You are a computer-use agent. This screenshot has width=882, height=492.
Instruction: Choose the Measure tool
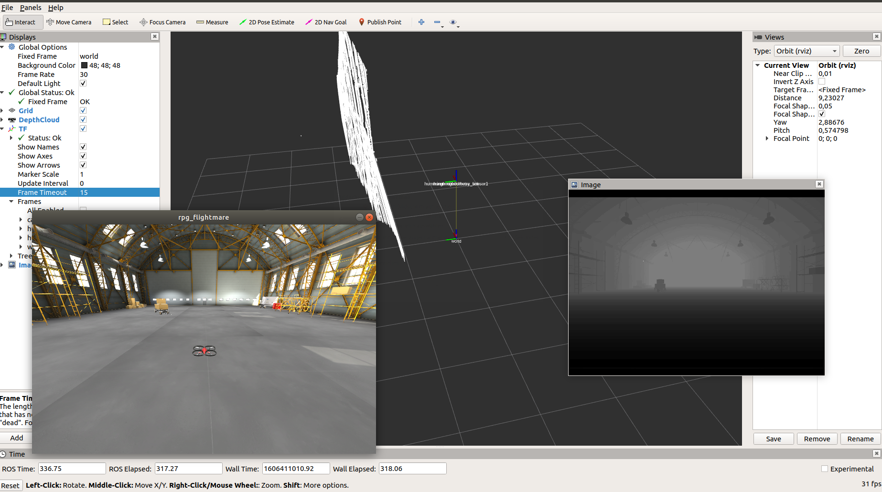212,22
